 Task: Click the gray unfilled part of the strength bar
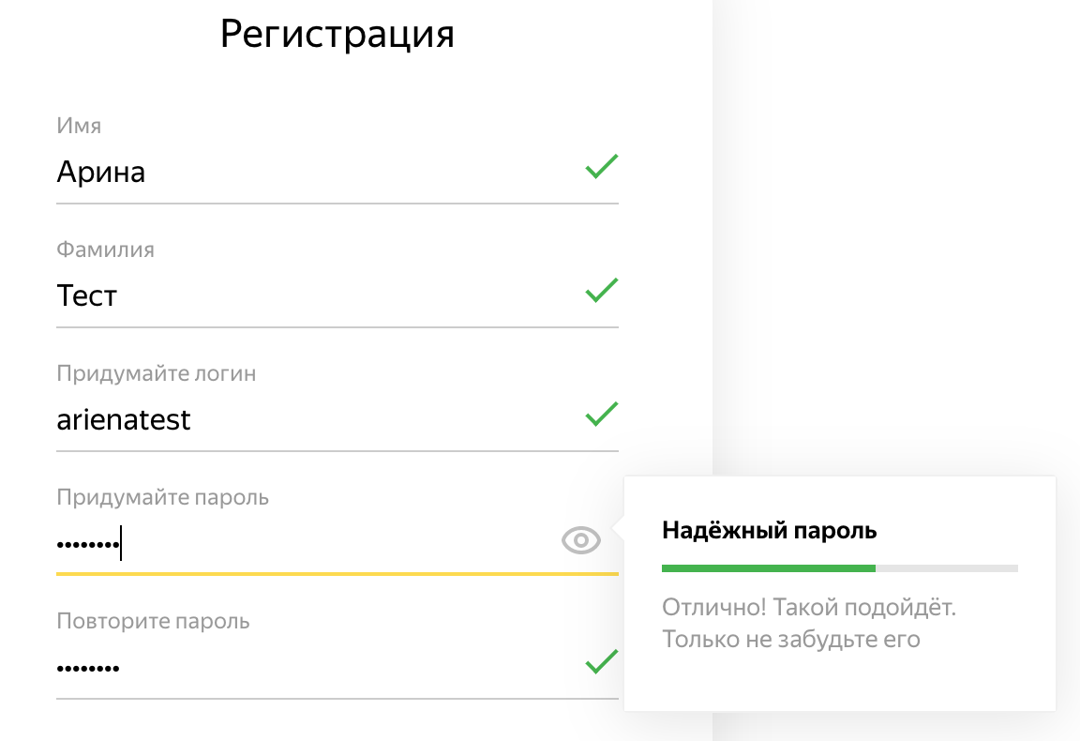(946, 568)
